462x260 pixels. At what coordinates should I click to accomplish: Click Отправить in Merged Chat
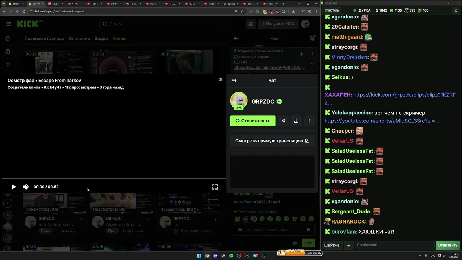[448, 245]
